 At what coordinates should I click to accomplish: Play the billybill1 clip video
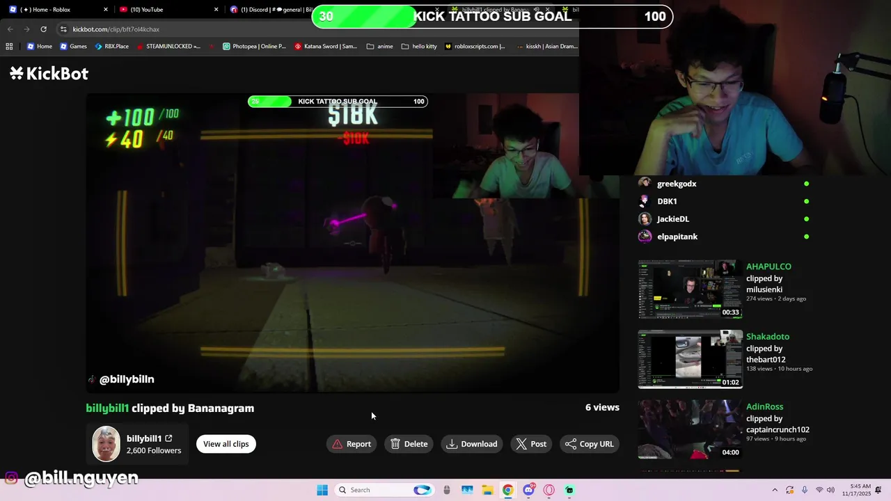tap(352, 243)
